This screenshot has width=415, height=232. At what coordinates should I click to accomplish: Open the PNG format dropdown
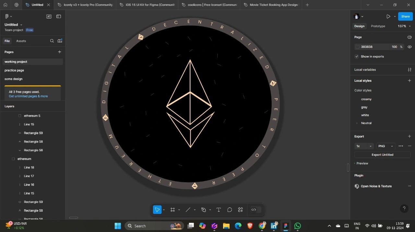[x=385, y=146]
